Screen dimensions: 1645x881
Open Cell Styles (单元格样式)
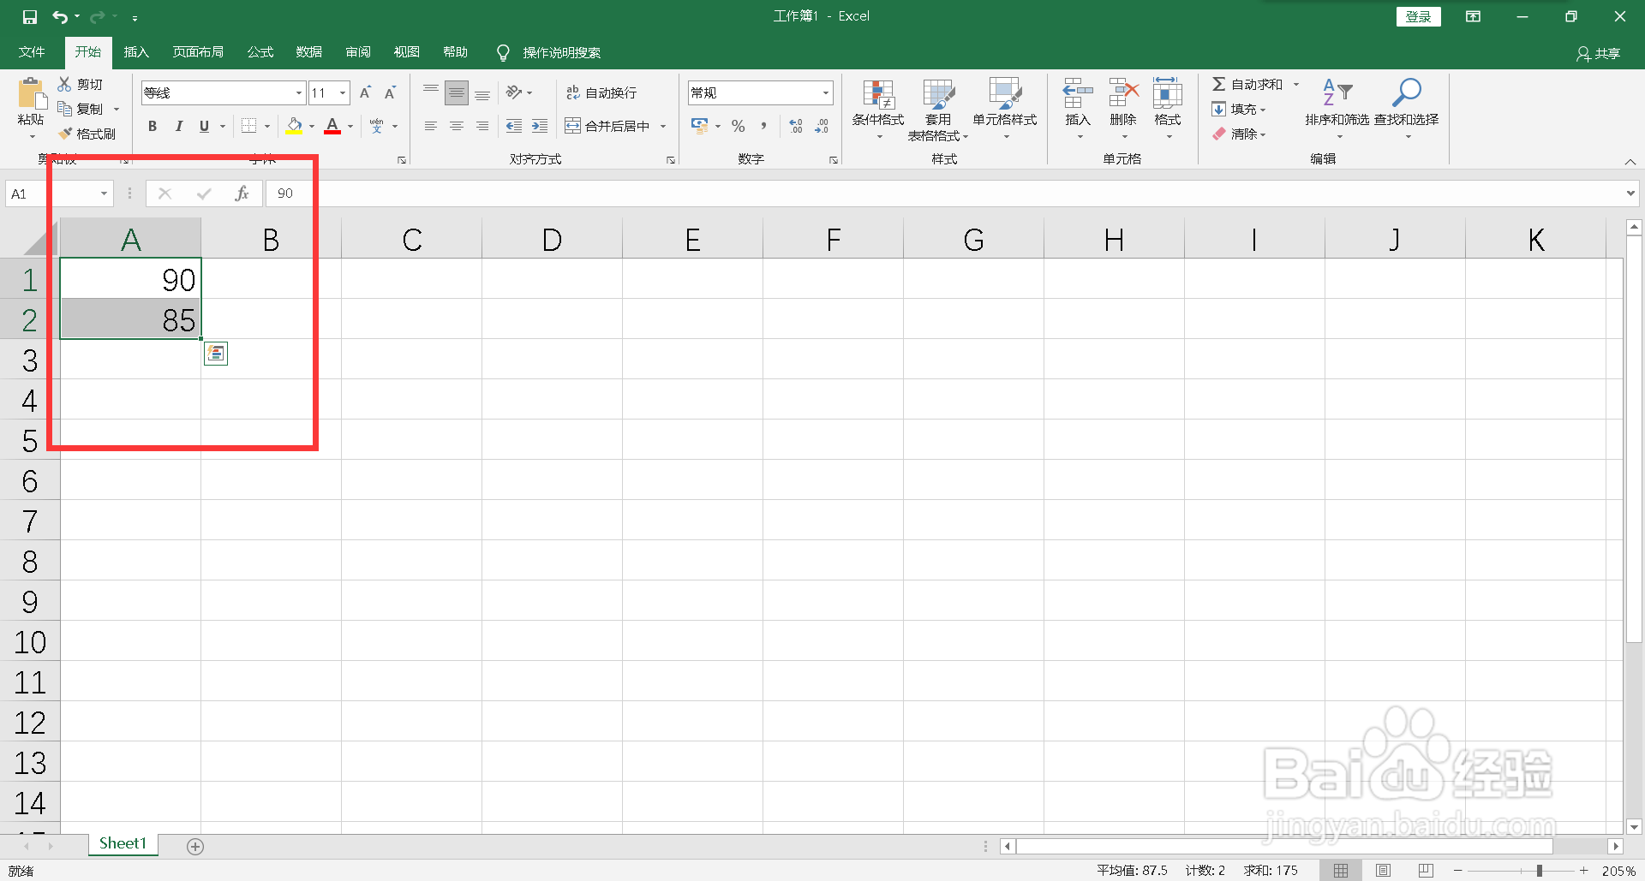(x=1005, y=110)
